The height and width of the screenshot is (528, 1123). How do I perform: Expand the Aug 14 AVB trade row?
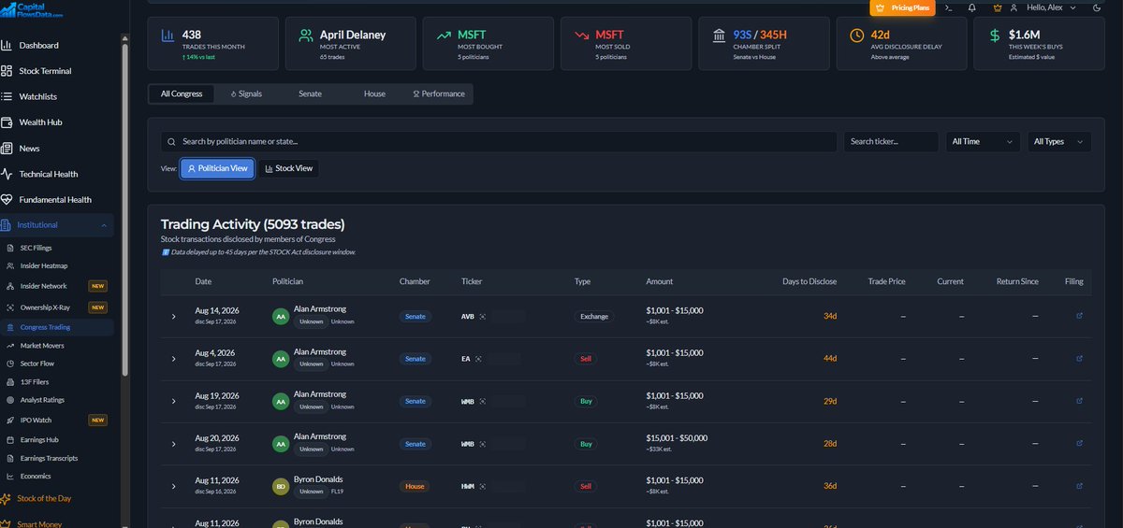tap(173, 317)
